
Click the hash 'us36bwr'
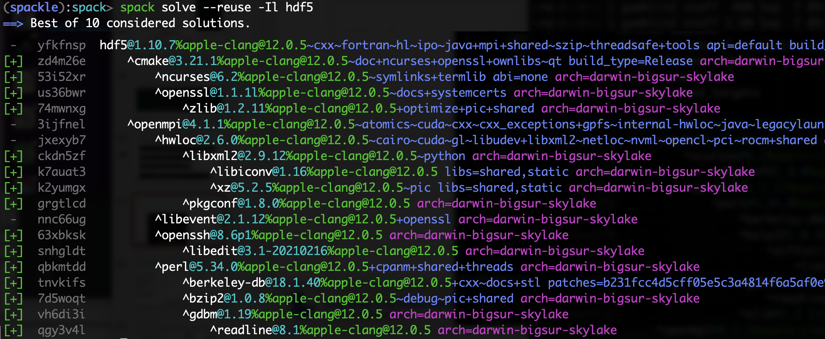point(61,93)
